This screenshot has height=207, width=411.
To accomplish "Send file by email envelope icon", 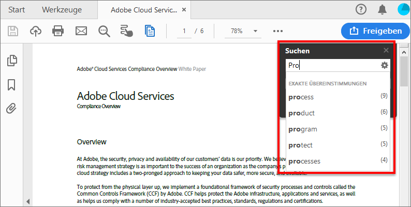I will (81, 31).
